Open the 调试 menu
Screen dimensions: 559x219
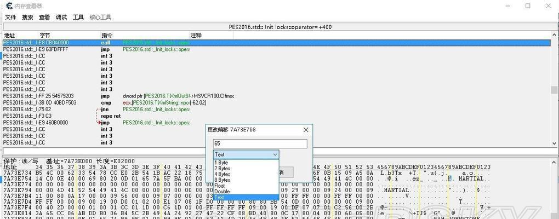(61, 17)
